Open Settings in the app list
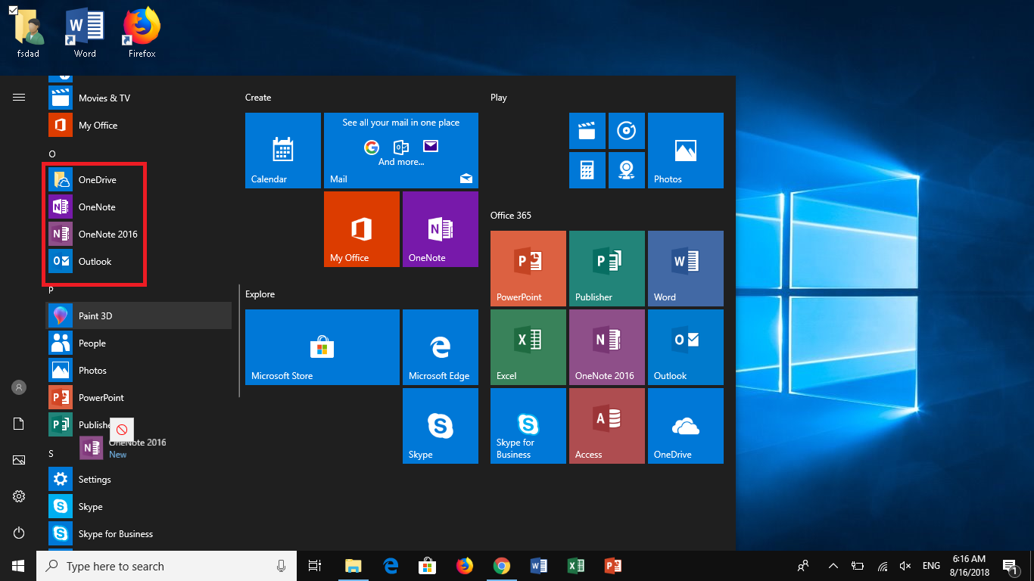 [x=139, y=479]
